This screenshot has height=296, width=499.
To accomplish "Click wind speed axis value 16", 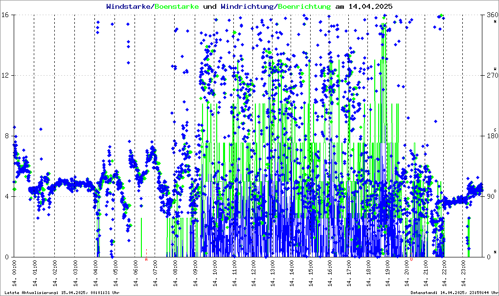I will [x=5, y=15].
